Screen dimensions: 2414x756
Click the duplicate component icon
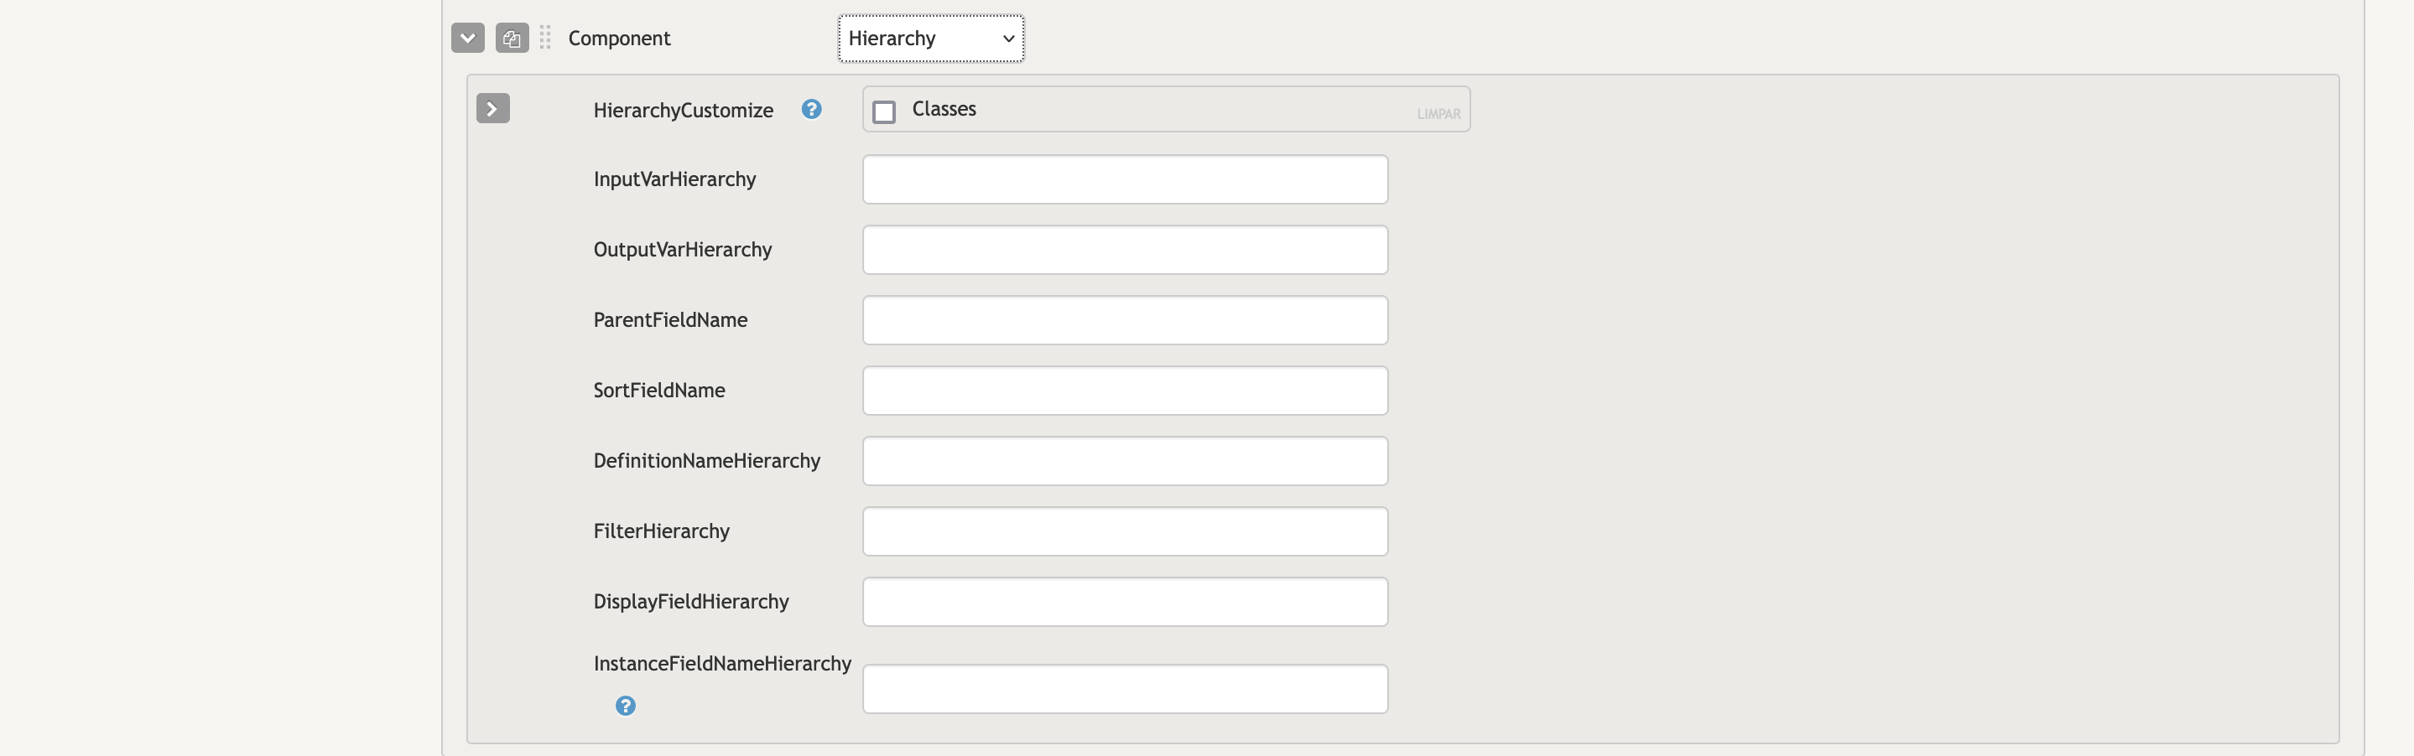(512, 39)
